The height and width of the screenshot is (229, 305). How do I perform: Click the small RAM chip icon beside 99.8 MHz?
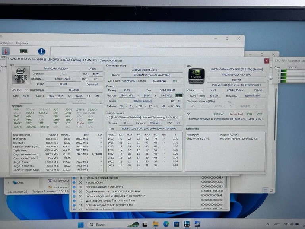pos(179,95)
